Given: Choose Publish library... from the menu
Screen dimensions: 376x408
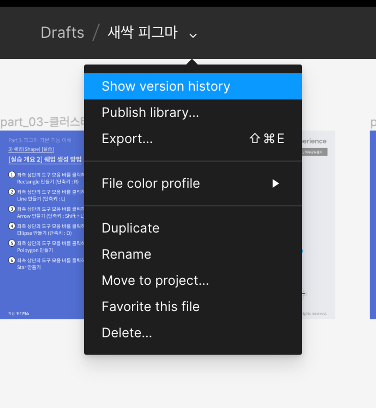Looking at the screenshot, I should pos(193,113).
